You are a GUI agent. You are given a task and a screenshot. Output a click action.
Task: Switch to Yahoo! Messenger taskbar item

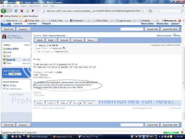(x=38, y=137)
